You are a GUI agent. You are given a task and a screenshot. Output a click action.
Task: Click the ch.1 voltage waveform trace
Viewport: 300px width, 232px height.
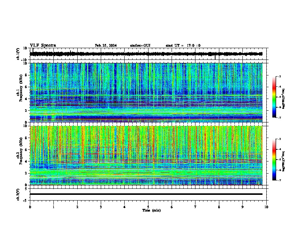point(146,54)
